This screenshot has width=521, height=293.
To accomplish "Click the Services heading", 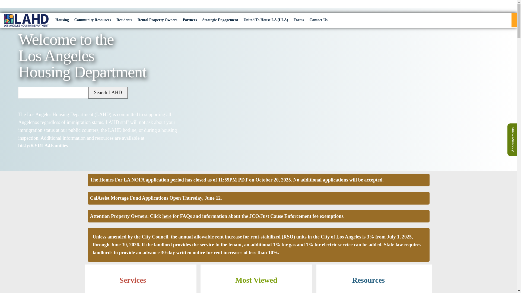I will 133,280.
